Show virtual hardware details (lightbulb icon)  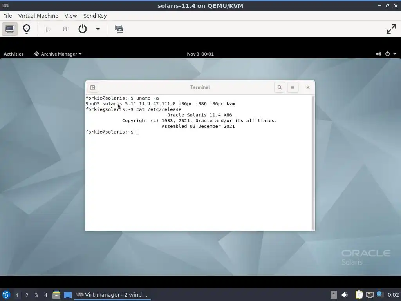pyautogui.click(x=27, y=29)
